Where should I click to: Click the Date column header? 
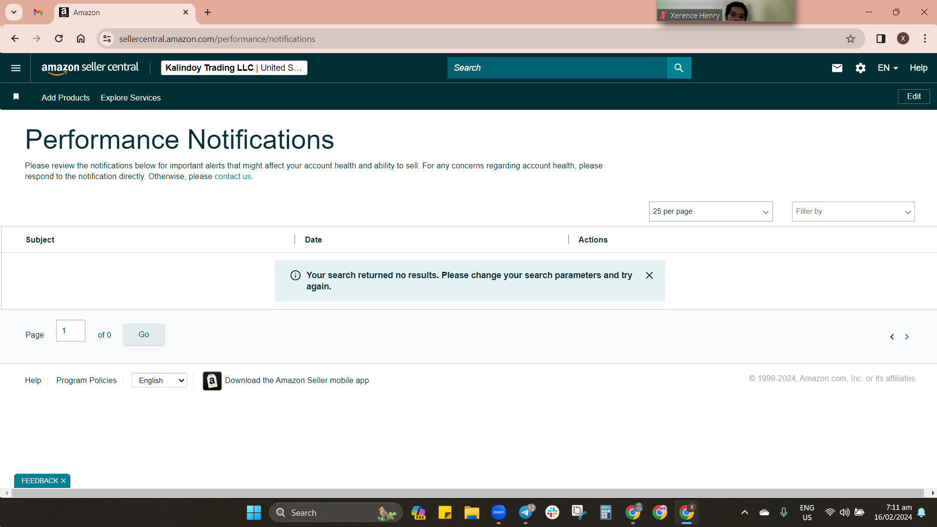(313, 240)
